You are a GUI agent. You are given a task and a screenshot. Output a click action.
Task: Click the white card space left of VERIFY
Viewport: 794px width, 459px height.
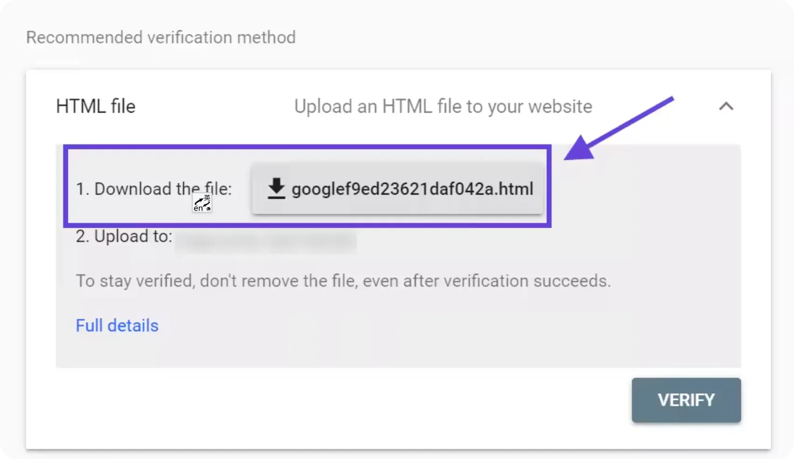[326, 400]
